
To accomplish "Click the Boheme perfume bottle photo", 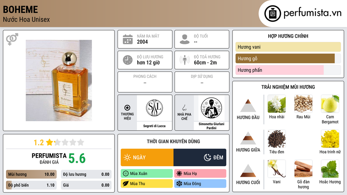I will point(59,81).
